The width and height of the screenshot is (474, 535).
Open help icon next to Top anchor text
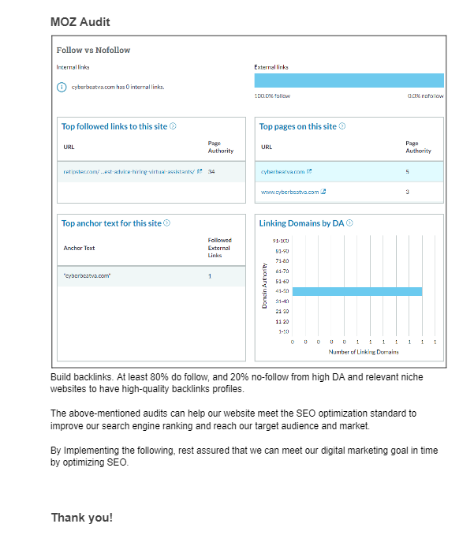pyautogui.click(x=166, y=223)
